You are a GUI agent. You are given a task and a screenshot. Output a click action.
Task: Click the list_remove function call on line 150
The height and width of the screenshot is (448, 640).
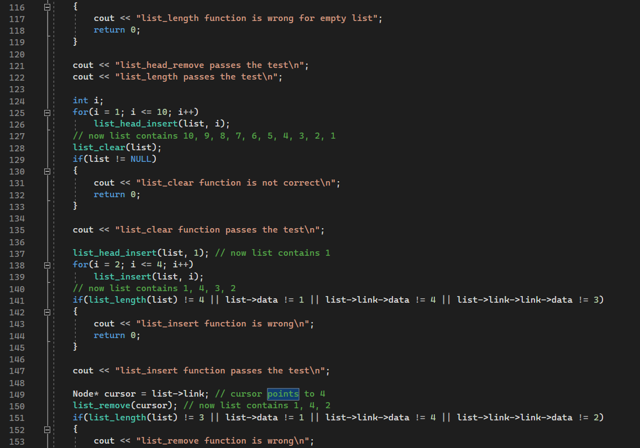(99, 405)
